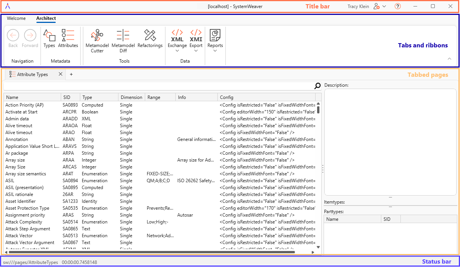The width and height of the screenshot is (460, 267).
Task: Click the XMI Export icon
Action: 196,36
